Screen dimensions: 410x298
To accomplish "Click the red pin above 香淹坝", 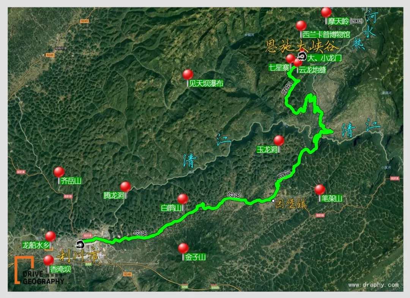I will [49, 260].
